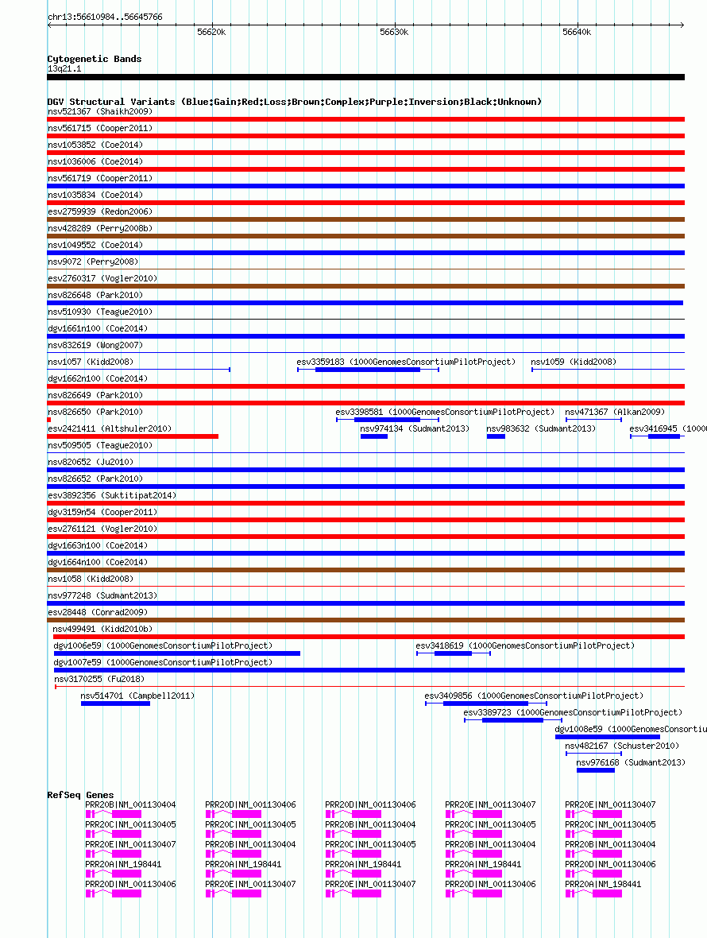Click the black 13q21.1 cytogenetic band
This screenshot has height=938, width=707.
365,77
